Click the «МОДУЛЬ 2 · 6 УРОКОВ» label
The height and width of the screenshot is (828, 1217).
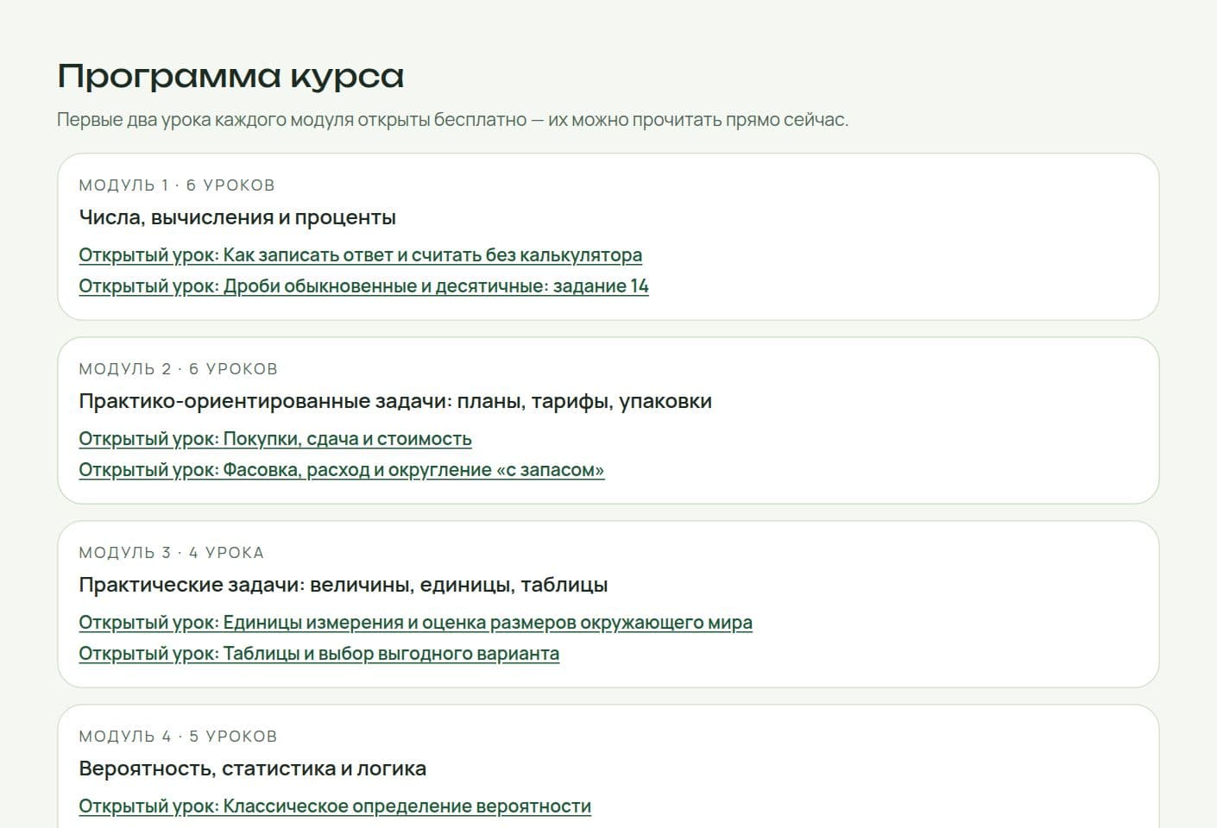coord(178,369)
